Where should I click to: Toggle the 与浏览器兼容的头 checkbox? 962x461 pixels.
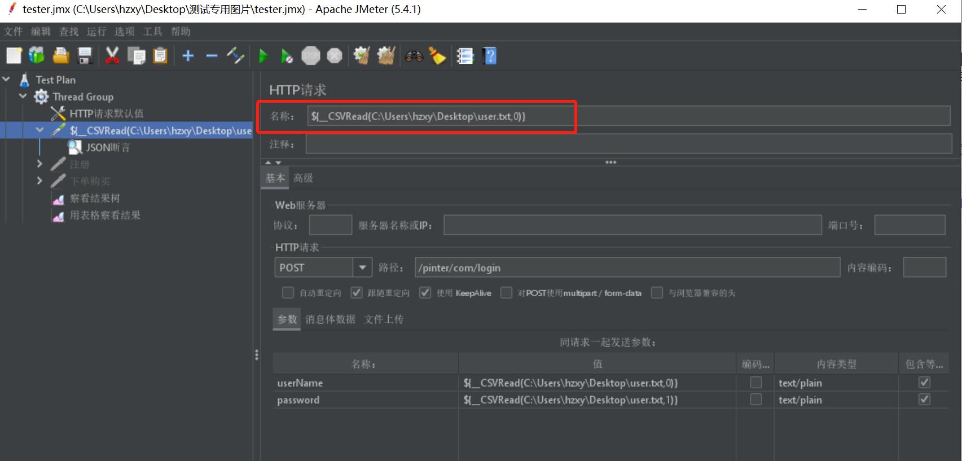657,292
